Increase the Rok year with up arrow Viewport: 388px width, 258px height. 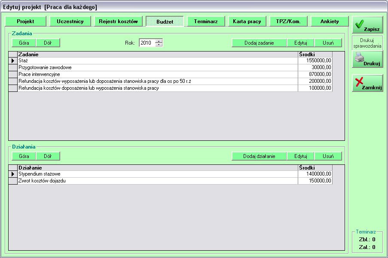(x=159, y=41)
